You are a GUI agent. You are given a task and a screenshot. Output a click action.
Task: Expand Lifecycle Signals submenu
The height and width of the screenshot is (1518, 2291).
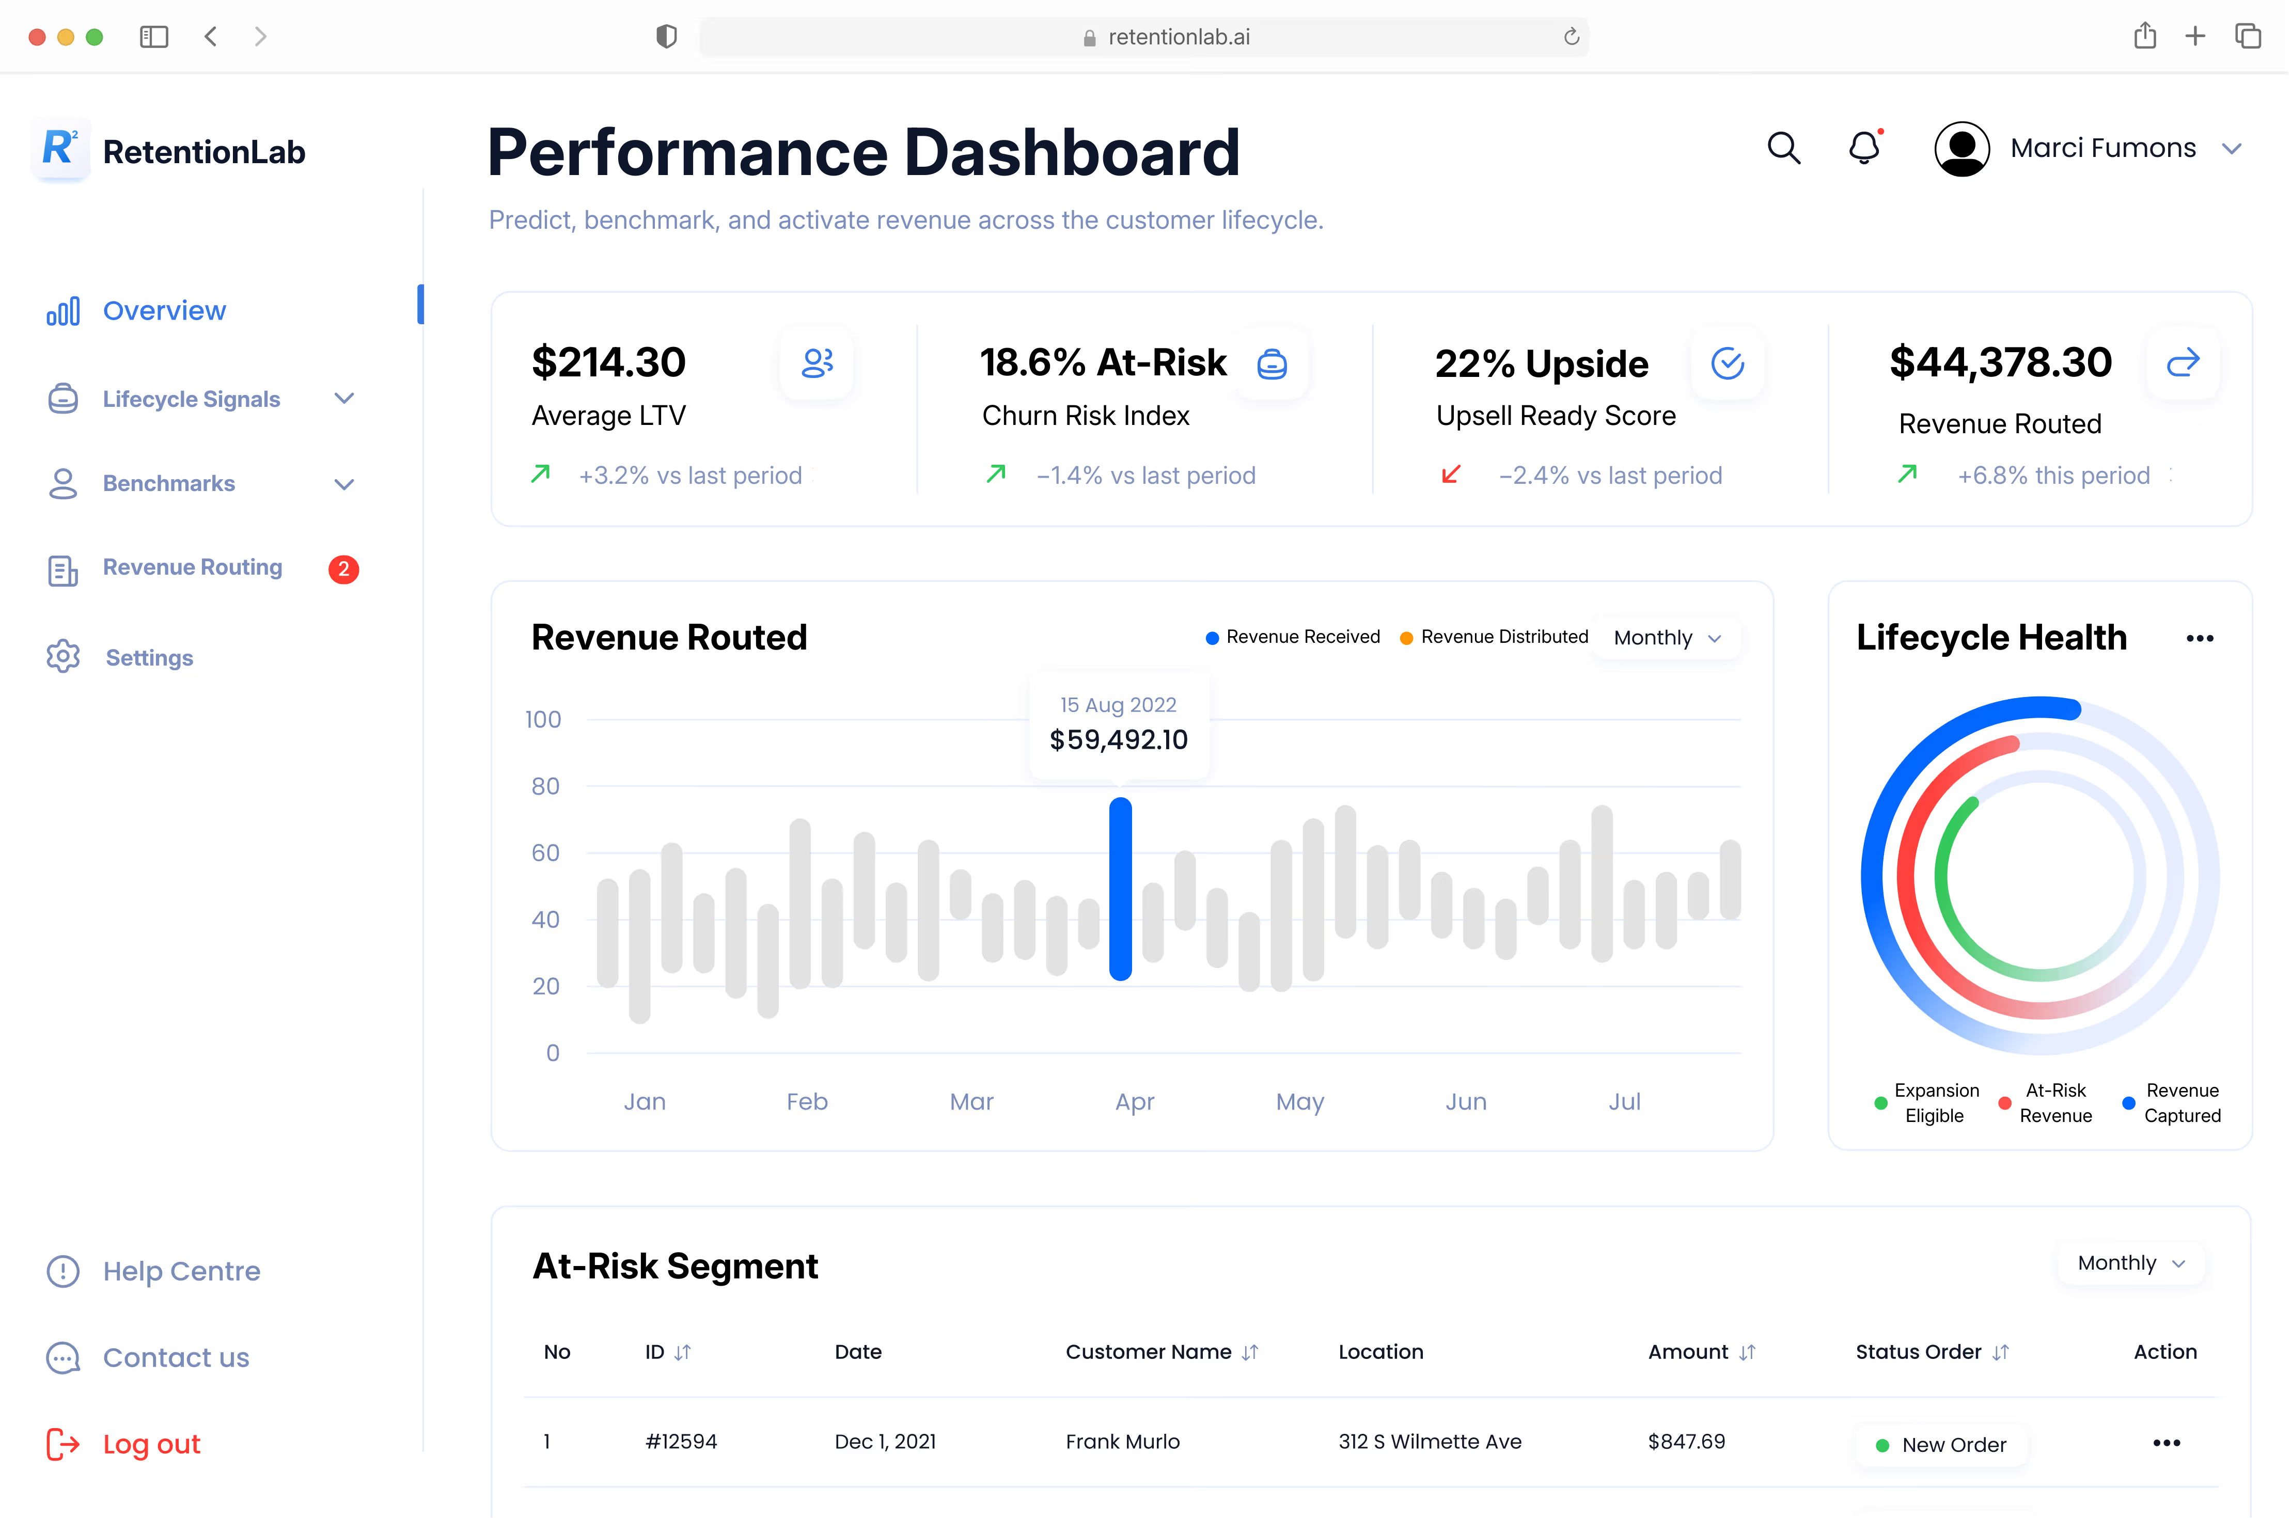[x=344, y=399]
